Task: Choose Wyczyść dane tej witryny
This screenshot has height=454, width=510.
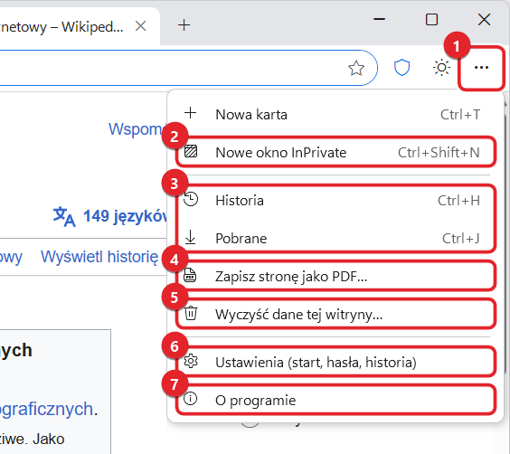Action: [x=335, y=314]
